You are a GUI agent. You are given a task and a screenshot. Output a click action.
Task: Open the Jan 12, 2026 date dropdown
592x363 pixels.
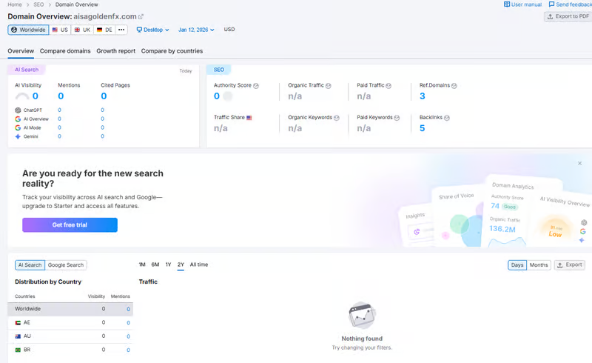196,30
